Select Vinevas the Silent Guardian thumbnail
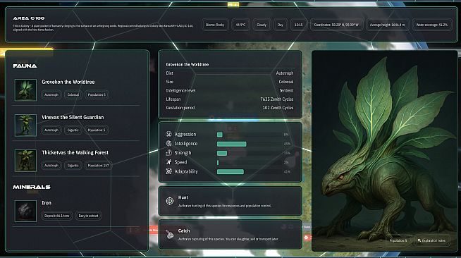 [25, 125]
